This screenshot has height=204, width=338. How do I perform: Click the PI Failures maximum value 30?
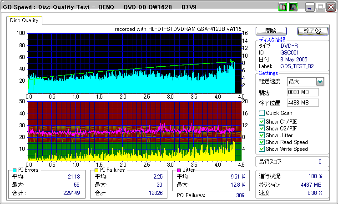tap(160, 185)
